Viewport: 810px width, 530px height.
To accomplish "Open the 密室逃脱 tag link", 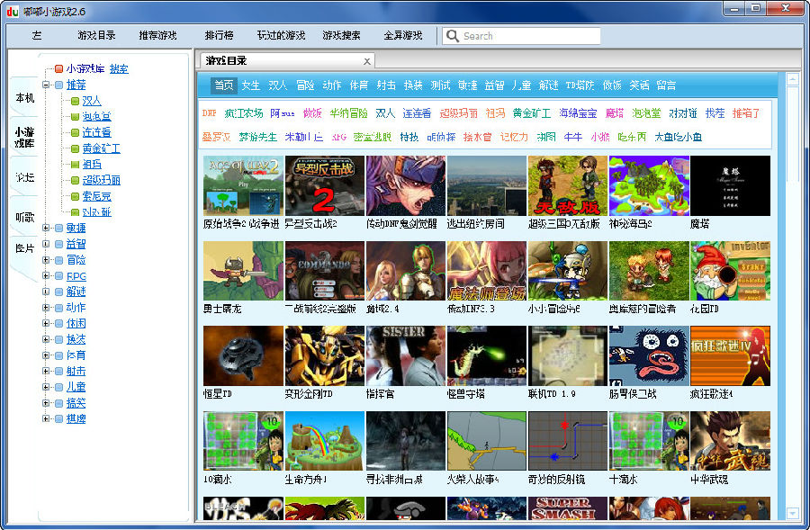I will (373, 137).
